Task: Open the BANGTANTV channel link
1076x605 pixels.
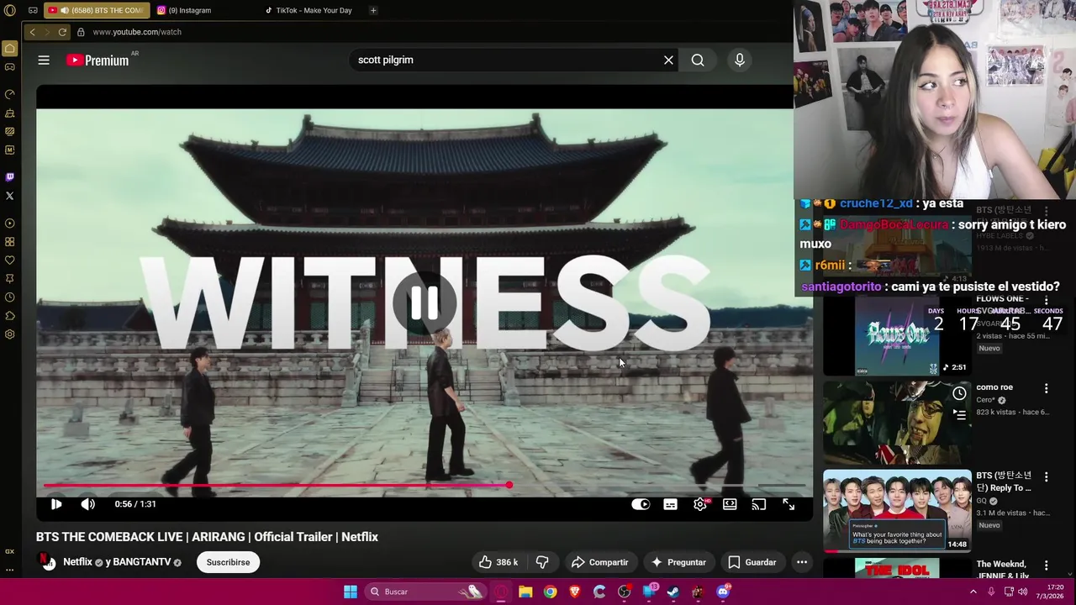Action: [142, 562]
